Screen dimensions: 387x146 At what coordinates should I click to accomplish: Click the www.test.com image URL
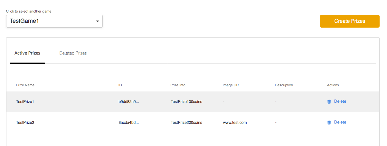point(235,123)
